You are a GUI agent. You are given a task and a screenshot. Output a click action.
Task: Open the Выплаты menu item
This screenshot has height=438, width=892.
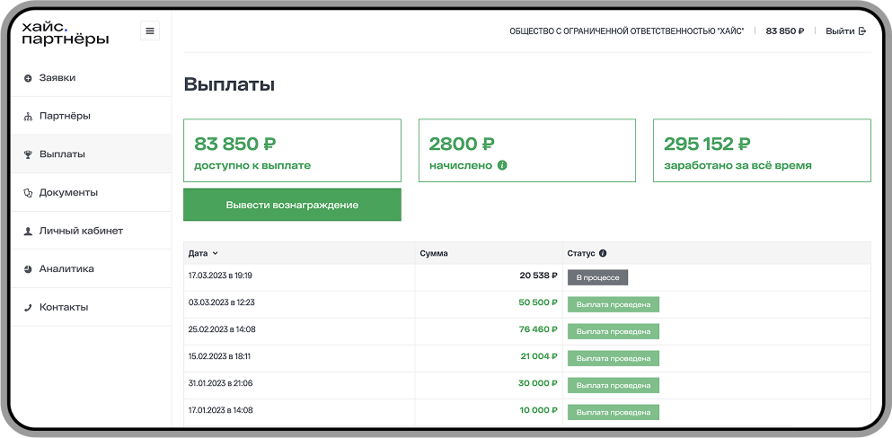point(62,154)
